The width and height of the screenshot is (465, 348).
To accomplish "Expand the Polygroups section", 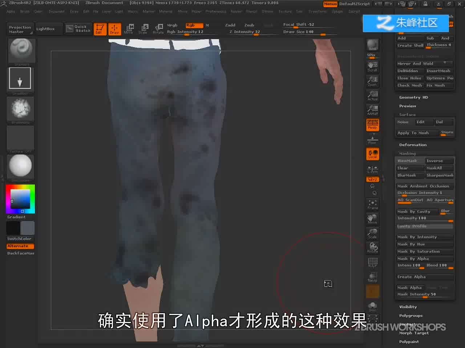I will pyautogui.click(x=411, y=316).
